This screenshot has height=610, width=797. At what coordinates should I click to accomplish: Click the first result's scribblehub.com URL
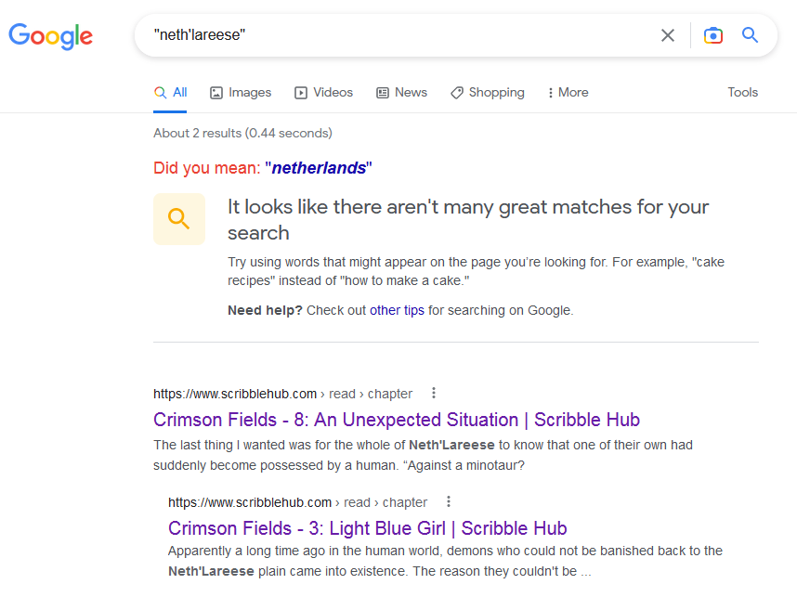pos(235,394)
